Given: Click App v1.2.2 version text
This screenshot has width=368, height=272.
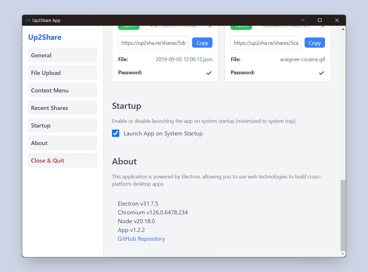Looking at the screenshot, I should click(131, 230).
